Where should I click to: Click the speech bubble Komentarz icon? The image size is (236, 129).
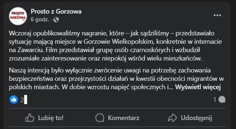[x=100, y=118]
